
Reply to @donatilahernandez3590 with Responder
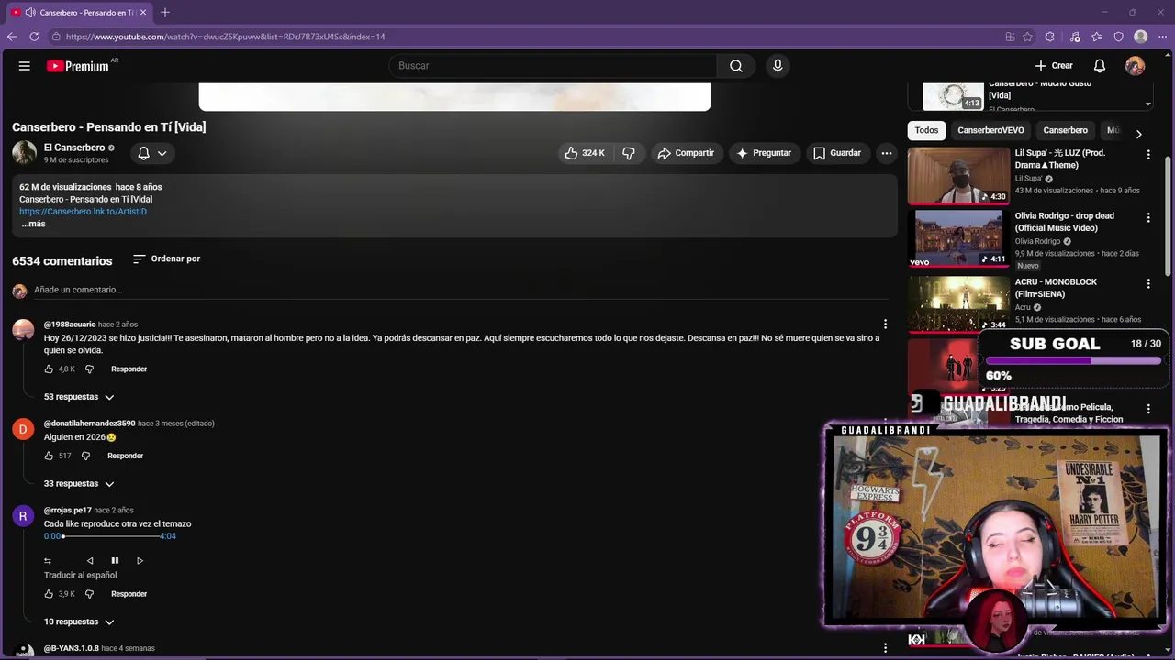(125, 456)
